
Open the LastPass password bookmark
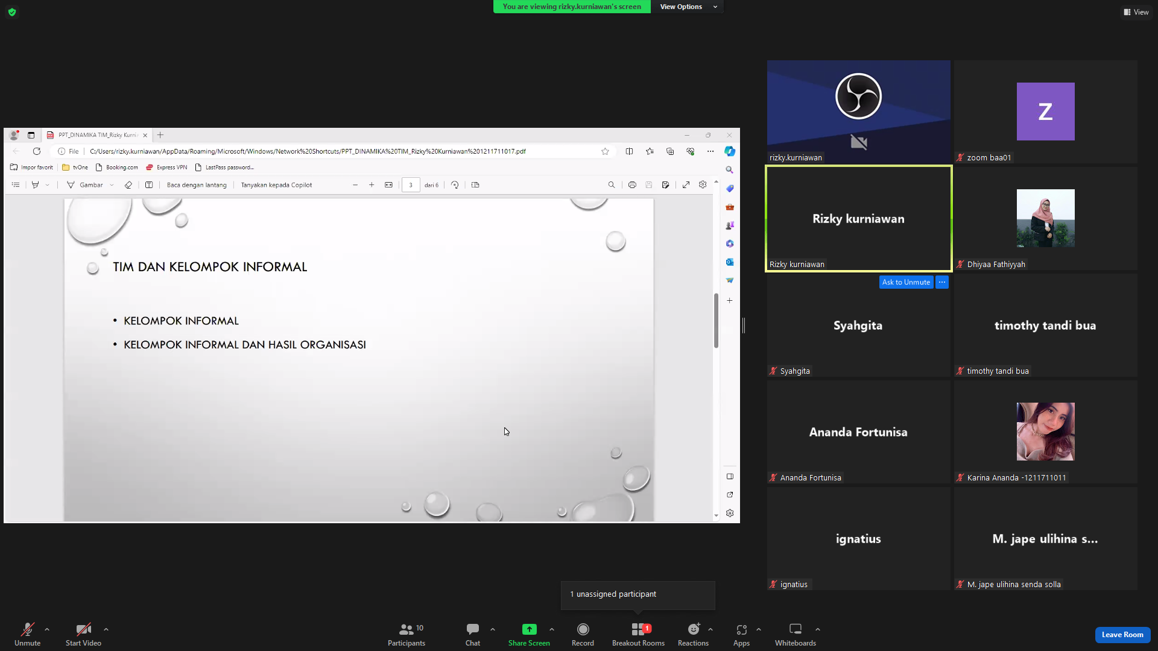[x=224, y=168]
